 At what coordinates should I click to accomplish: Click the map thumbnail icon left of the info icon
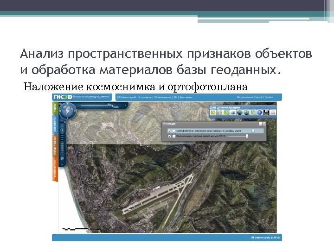[253, 112]
